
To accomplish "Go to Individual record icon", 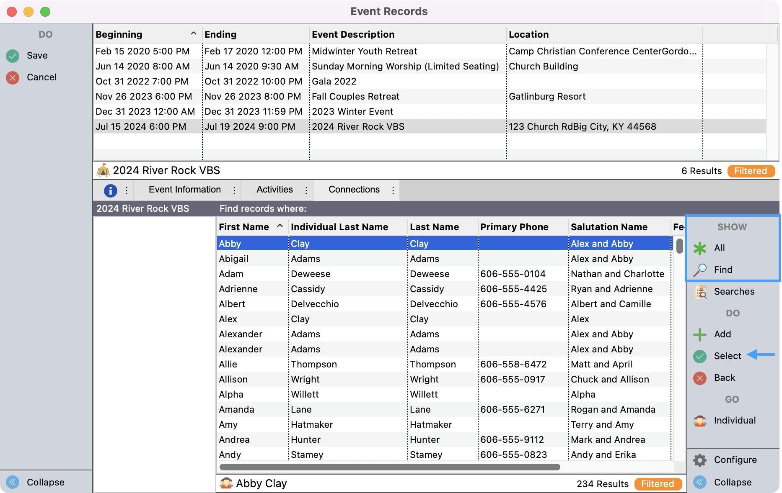I will (699, 421).
